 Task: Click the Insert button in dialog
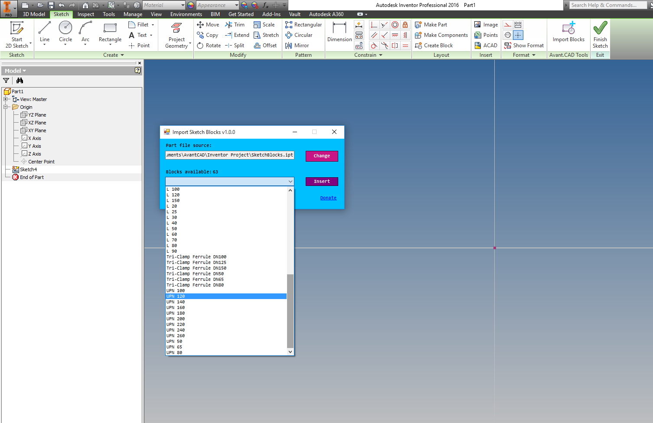[x=322, y=182]
